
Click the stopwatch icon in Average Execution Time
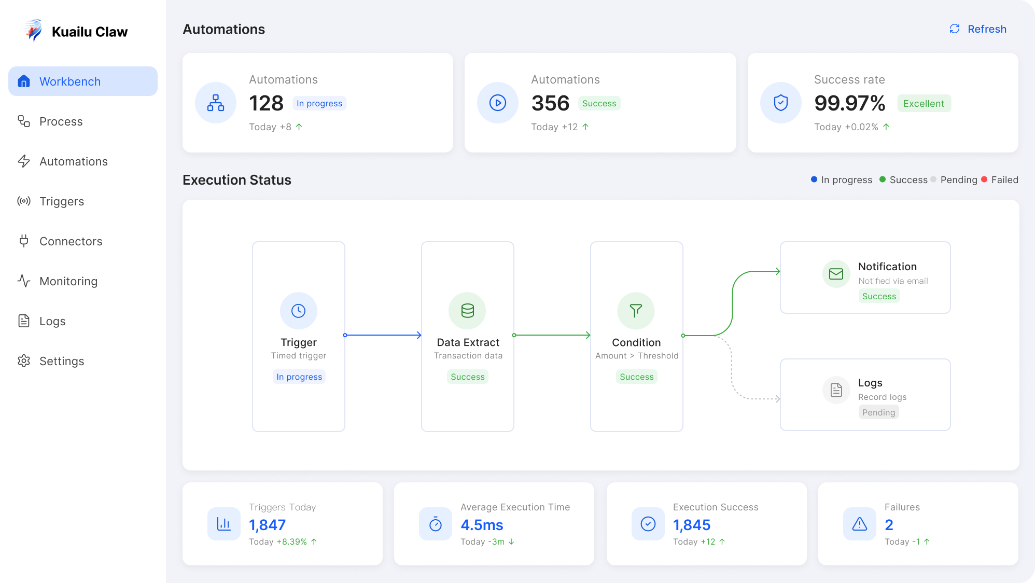click(x=436, y=524)
